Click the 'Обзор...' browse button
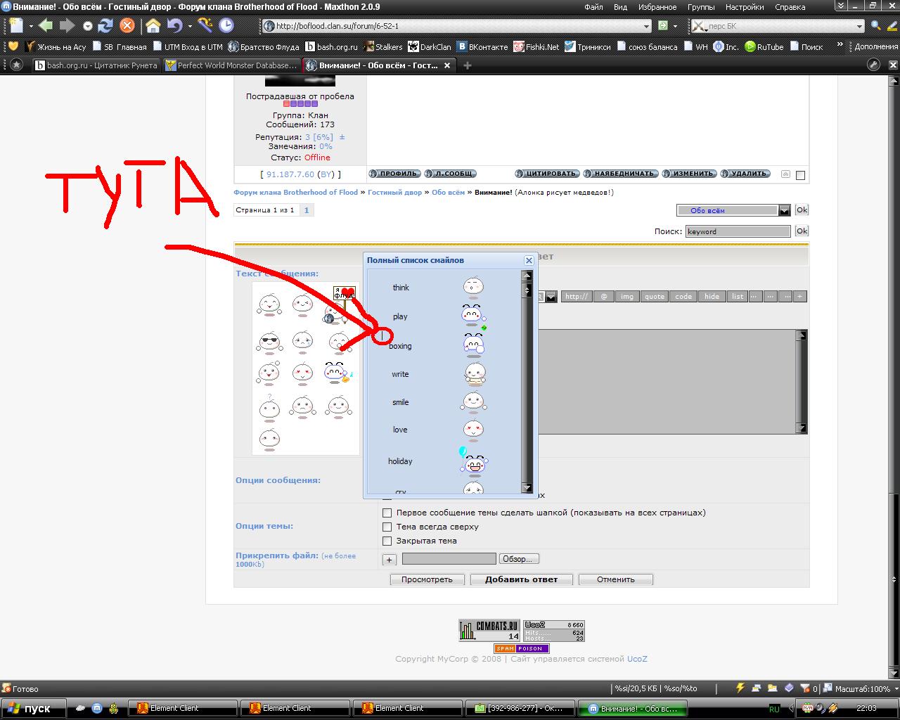The width and height of the screenshot is (900, 720). point(519,559)
